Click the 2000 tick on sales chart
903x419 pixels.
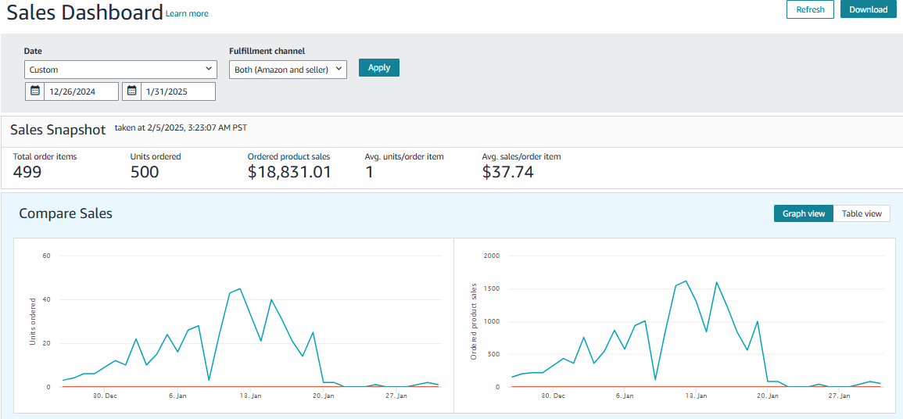pos(491,256)
